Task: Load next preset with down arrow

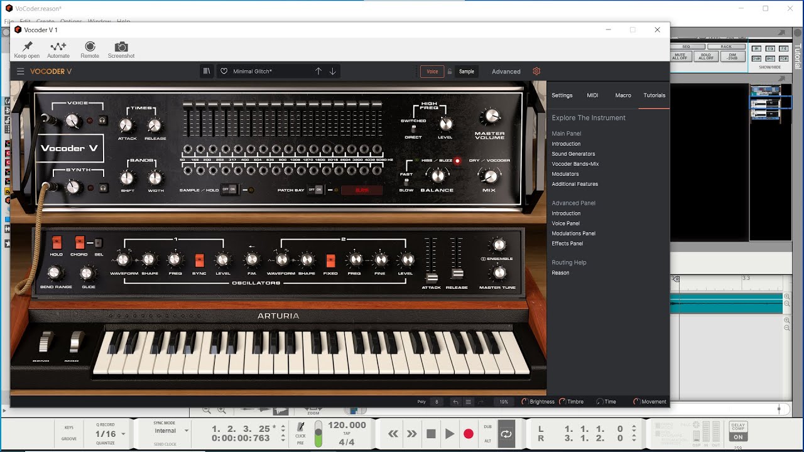Action: click(x=333, y=72)
